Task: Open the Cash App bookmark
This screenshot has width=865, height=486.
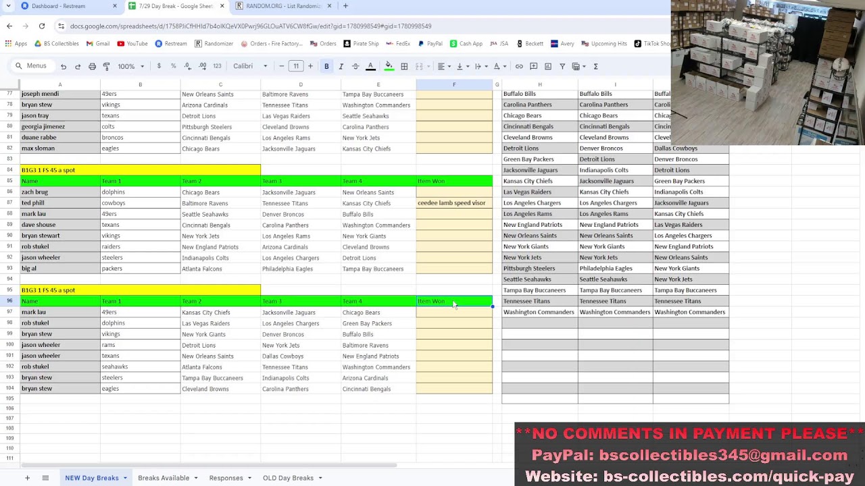Action: (x=466, y=44)
